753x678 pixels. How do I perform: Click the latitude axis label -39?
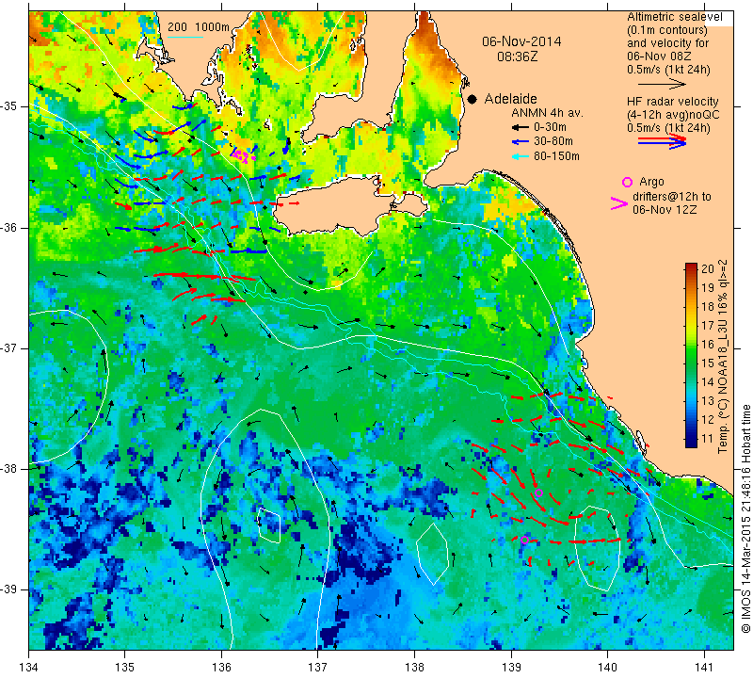click(x=9, y=589)
